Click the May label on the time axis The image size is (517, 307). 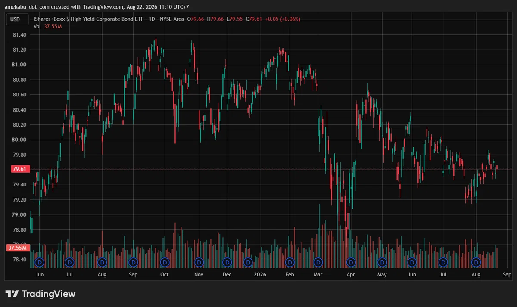coord(382,274)
